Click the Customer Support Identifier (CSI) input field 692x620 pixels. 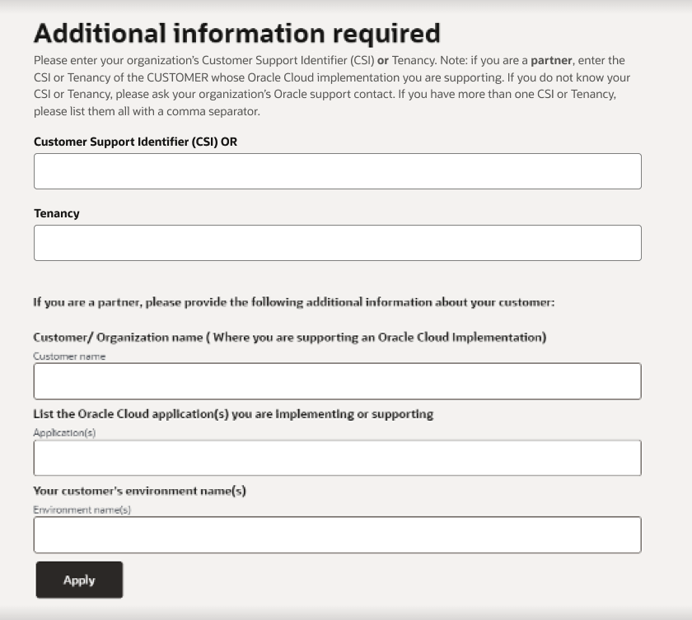tap(337, 171)
